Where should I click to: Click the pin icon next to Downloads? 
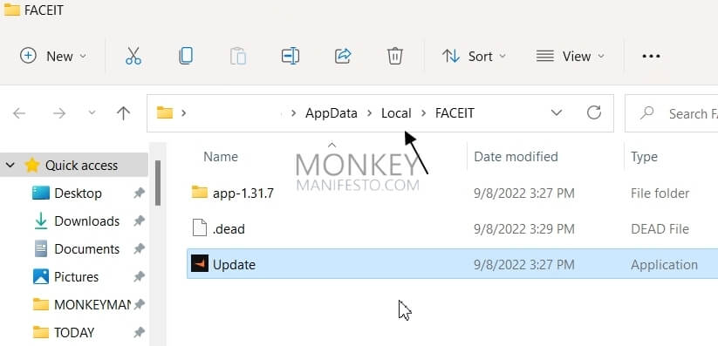(140, 221)
